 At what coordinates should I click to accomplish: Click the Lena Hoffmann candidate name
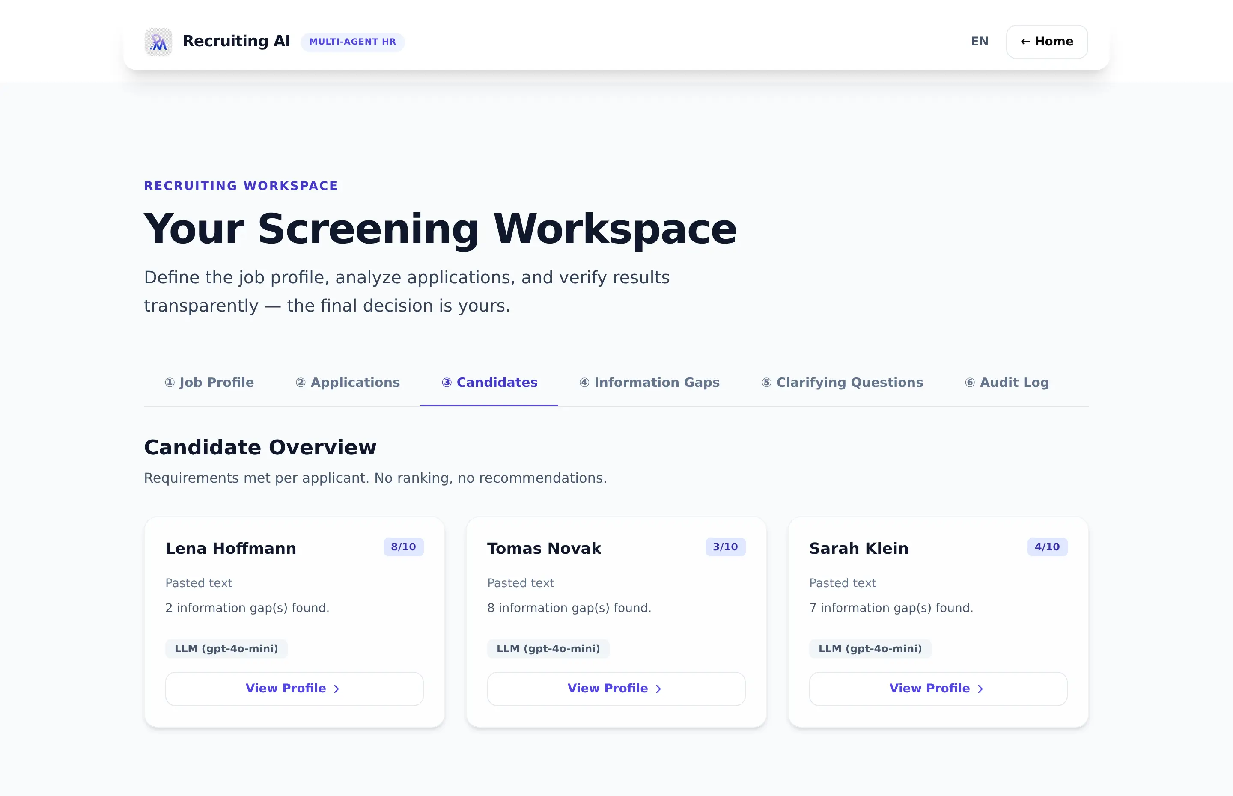[x=231, y=548]
